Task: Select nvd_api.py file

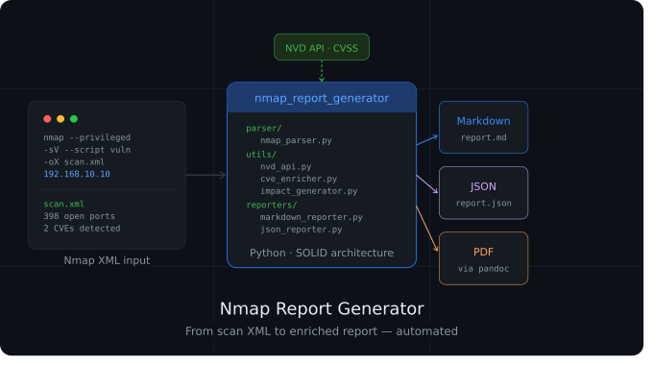Action: (286, 167)
